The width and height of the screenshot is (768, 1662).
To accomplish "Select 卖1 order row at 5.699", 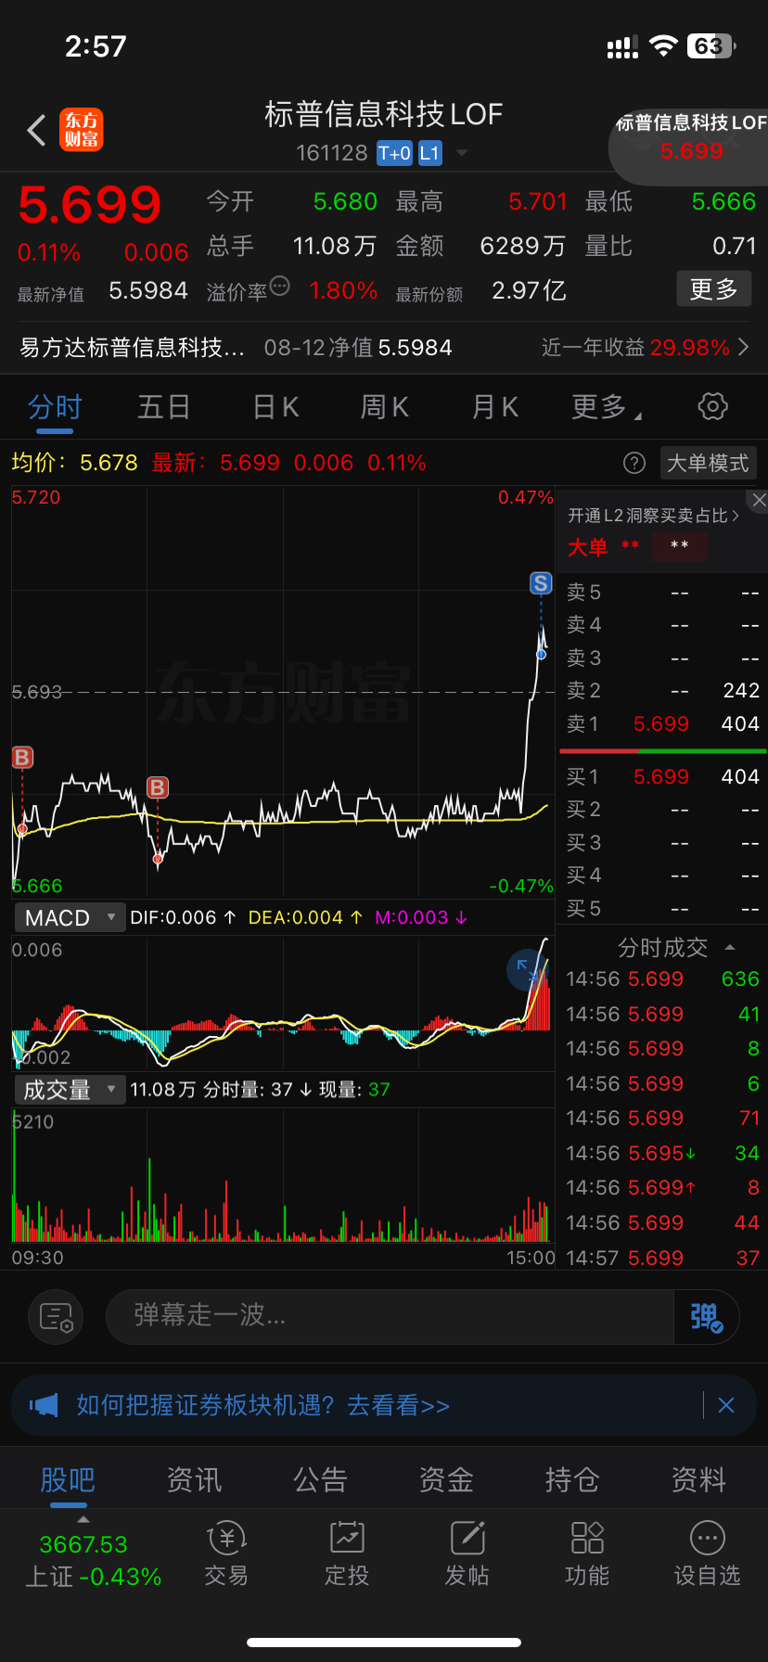I will (x=662, y=723).
